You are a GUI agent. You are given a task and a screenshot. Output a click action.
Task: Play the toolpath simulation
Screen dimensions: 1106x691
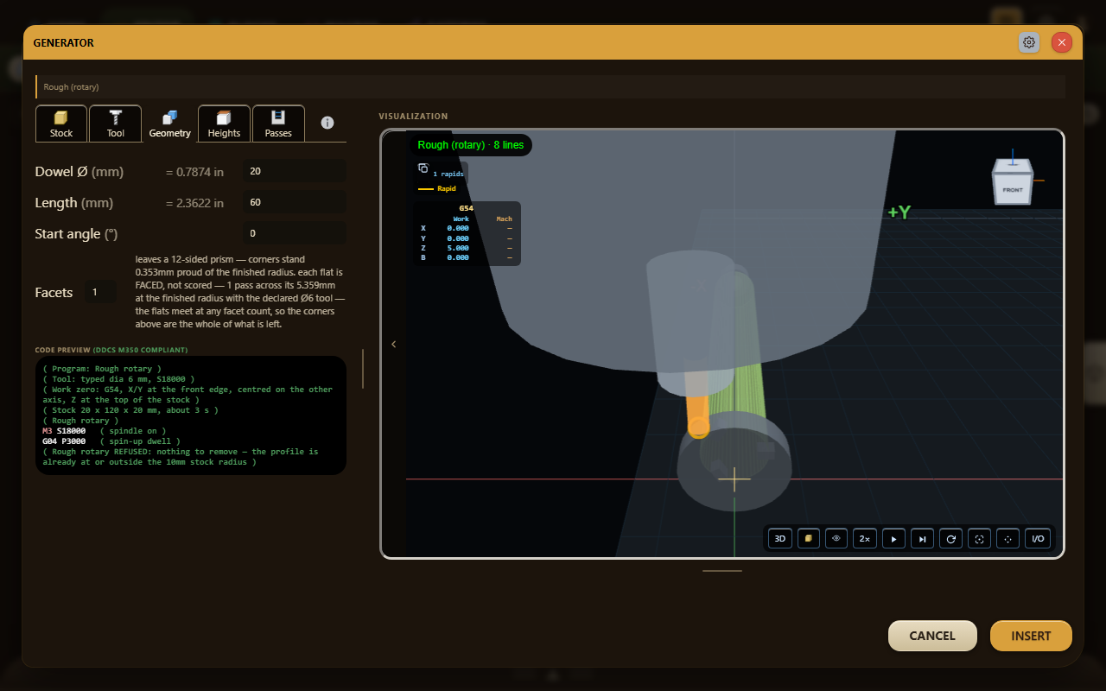point(894,538)
